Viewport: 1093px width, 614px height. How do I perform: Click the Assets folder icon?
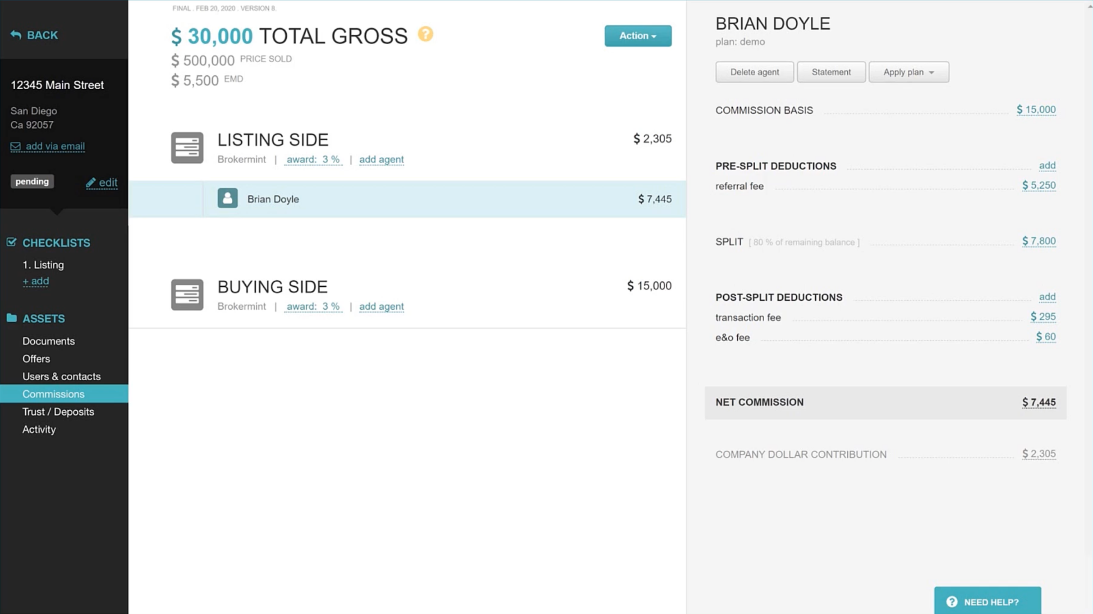[x=12, y=318]
